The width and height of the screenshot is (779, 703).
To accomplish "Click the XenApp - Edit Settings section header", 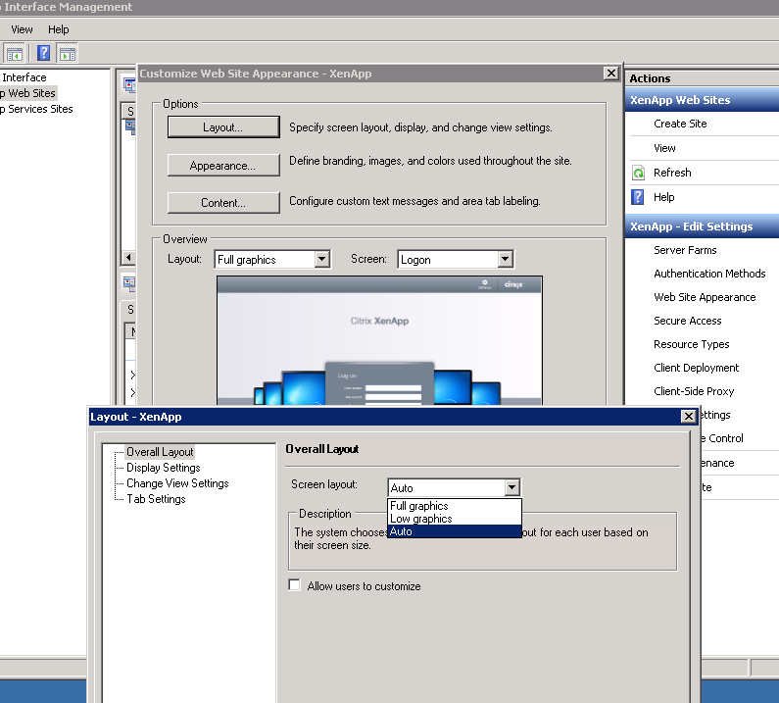I will tap(702, 226).
